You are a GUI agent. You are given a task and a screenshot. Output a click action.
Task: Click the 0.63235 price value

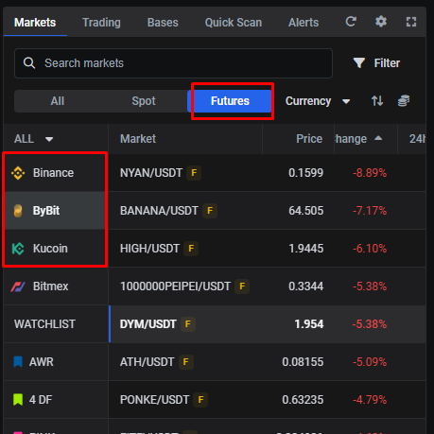point(303,400)
